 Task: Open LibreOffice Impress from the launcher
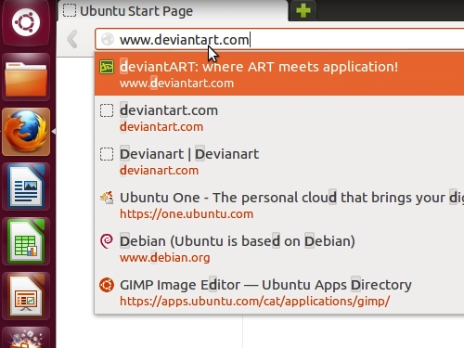pyautogui.click(x=26, y=296)
